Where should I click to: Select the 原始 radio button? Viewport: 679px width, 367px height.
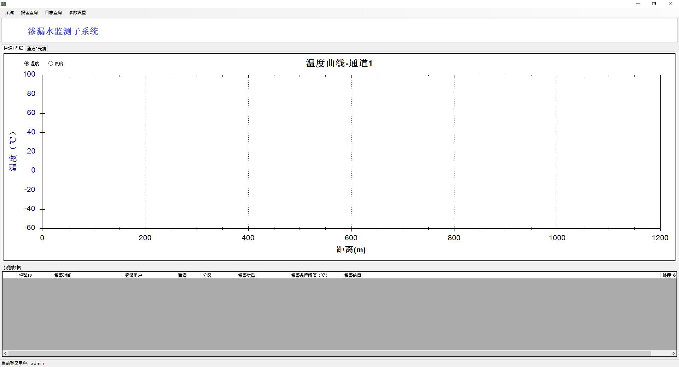coord(51,64)
